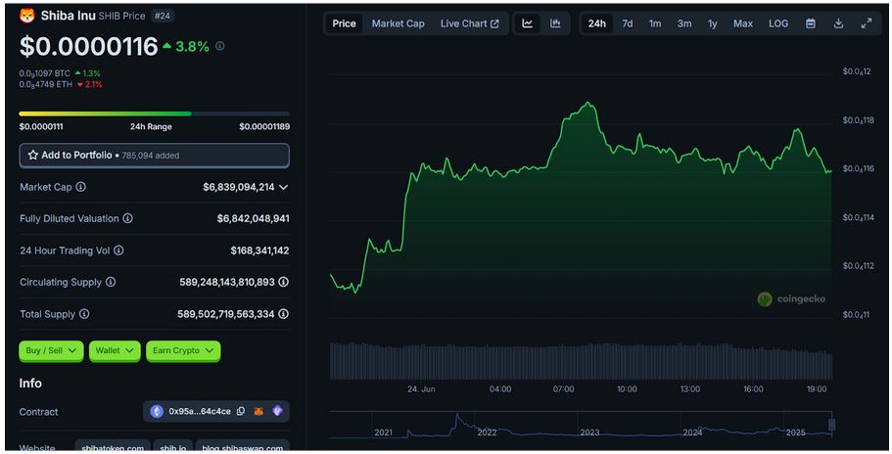Image resolution: width=892 pixels, height=454 pixels.
Task: Show 24 Hour Trading Vol info icon
Action: pos(118,250)
